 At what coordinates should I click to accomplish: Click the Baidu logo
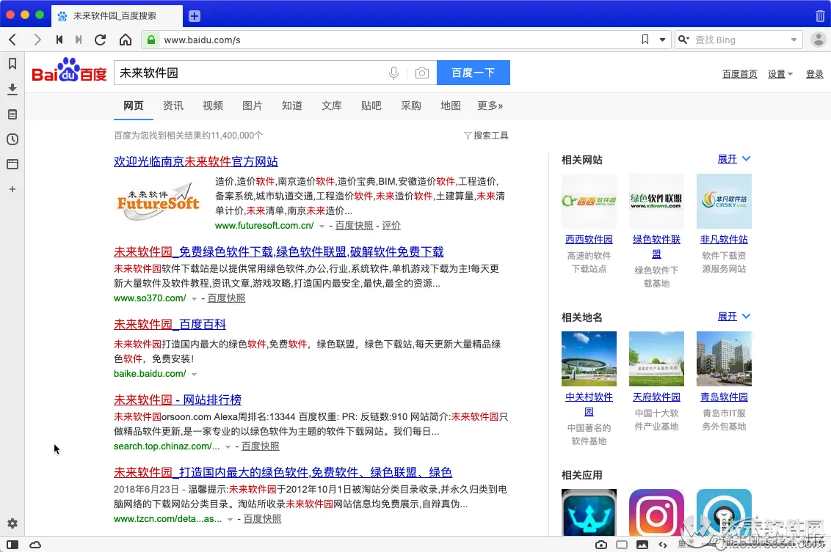click(x=70, y=70)
